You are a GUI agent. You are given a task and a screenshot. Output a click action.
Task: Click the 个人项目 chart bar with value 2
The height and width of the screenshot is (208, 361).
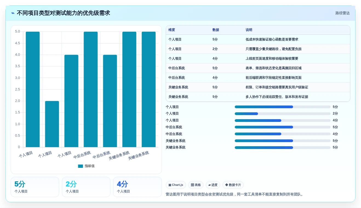52,124
